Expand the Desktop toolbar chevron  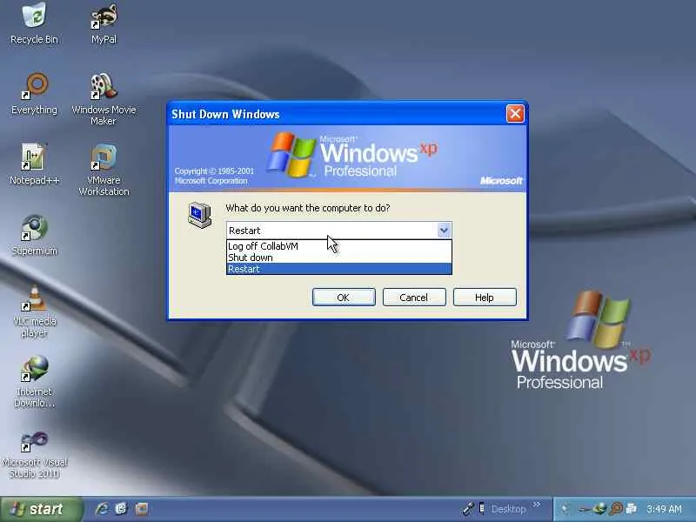tap(537, 505)
